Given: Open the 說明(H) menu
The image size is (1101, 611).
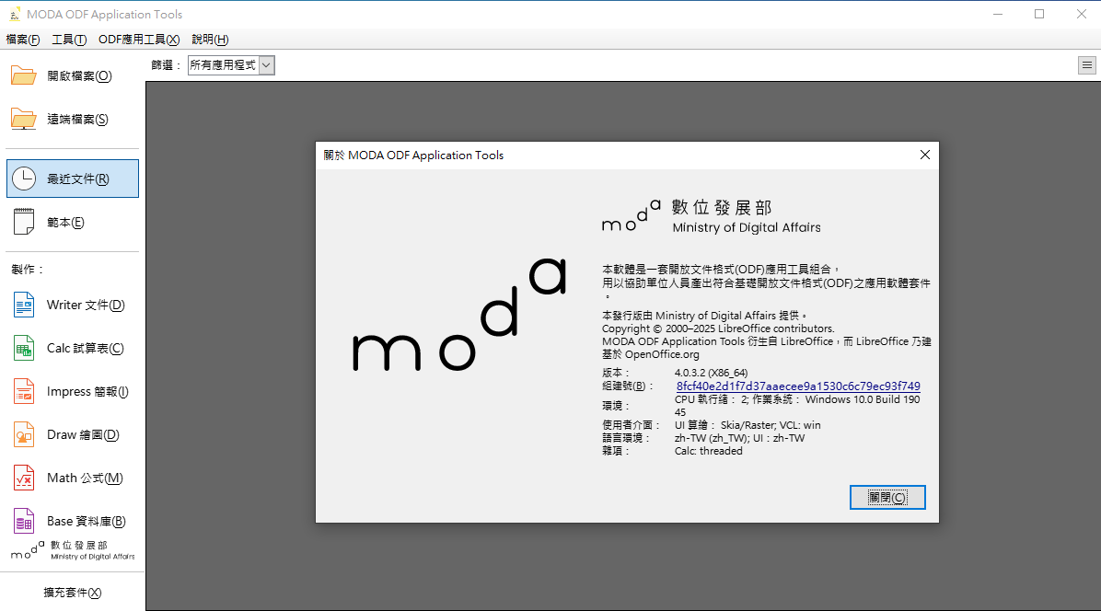Looking at the screenshot, I should [x=210, y=40].
